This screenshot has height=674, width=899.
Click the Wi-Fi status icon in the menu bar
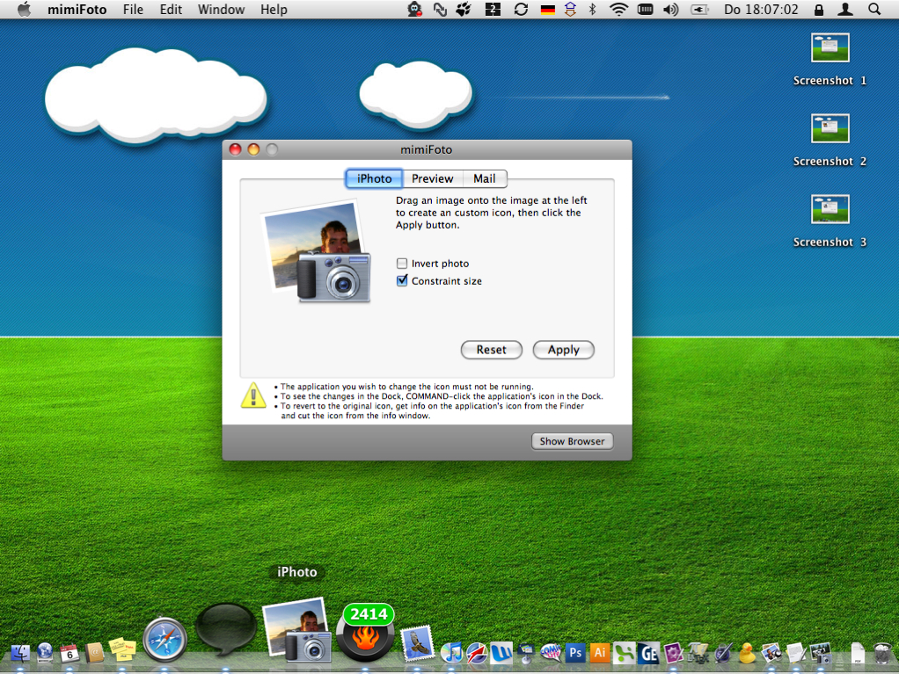(618, 10)
